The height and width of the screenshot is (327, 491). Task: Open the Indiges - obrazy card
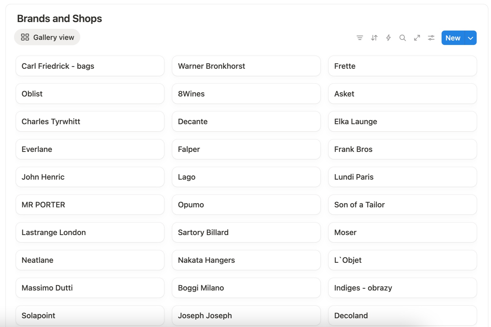[402, 288]
